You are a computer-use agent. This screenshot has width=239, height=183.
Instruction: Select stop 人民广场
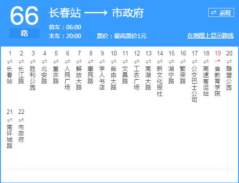coord(68,78)
